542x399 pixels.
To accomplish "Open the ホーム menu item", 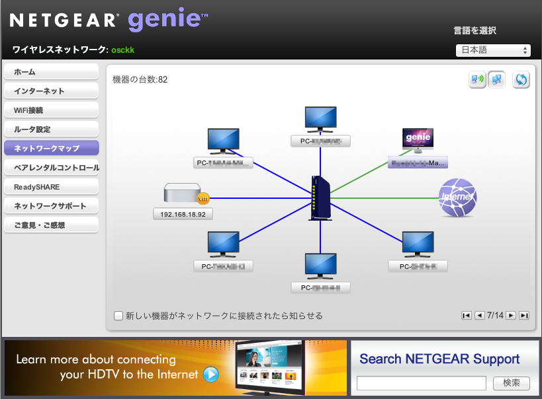I will (x=51, y=71).
